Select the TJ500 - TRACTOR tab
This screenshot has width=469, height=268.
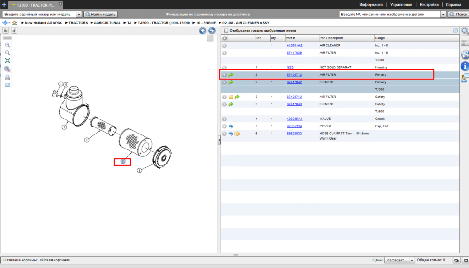coord(35,5)
